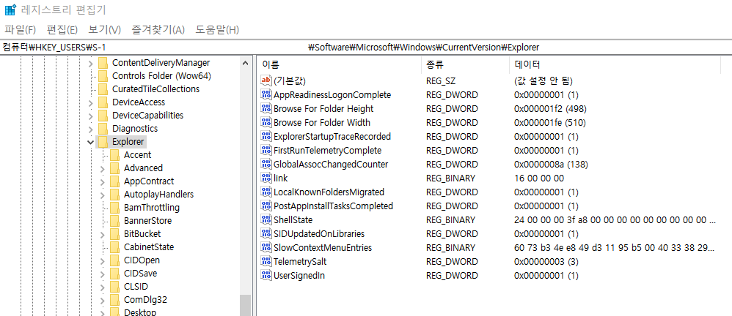732x316 pixels.
Task: Select the ShellState data starting 24 00 00 00
Action: coord(615,219)
